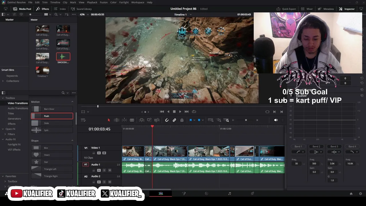366x206 pixels.
Task: Select the arrow Selection Mode tool
Action: click(x=109, y=120)
